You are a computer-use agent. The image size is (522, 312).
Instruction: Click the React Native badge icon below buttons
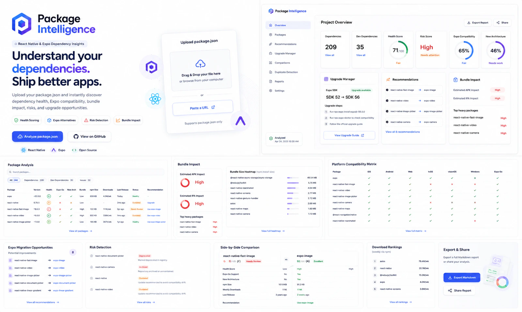click(23, 150)
